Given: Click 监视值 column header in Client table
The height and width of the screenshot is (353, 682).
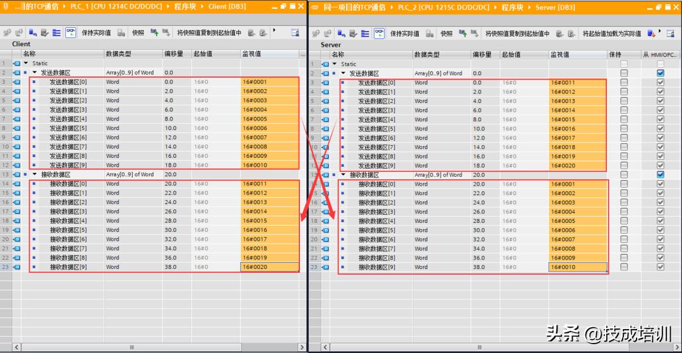Looking at the screenshot, I should pyautogui.click(x=270, y=54).
